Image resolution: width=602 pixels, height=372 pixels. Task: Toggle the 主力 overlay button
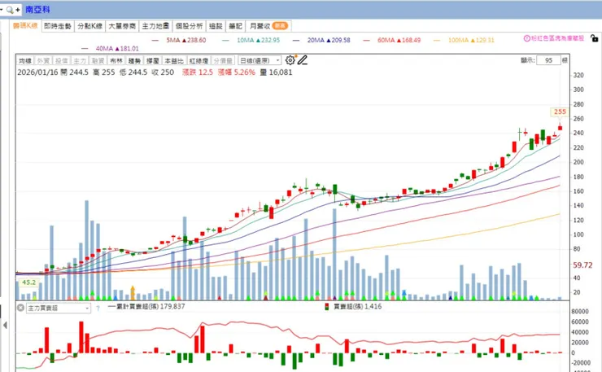point(80,61)
